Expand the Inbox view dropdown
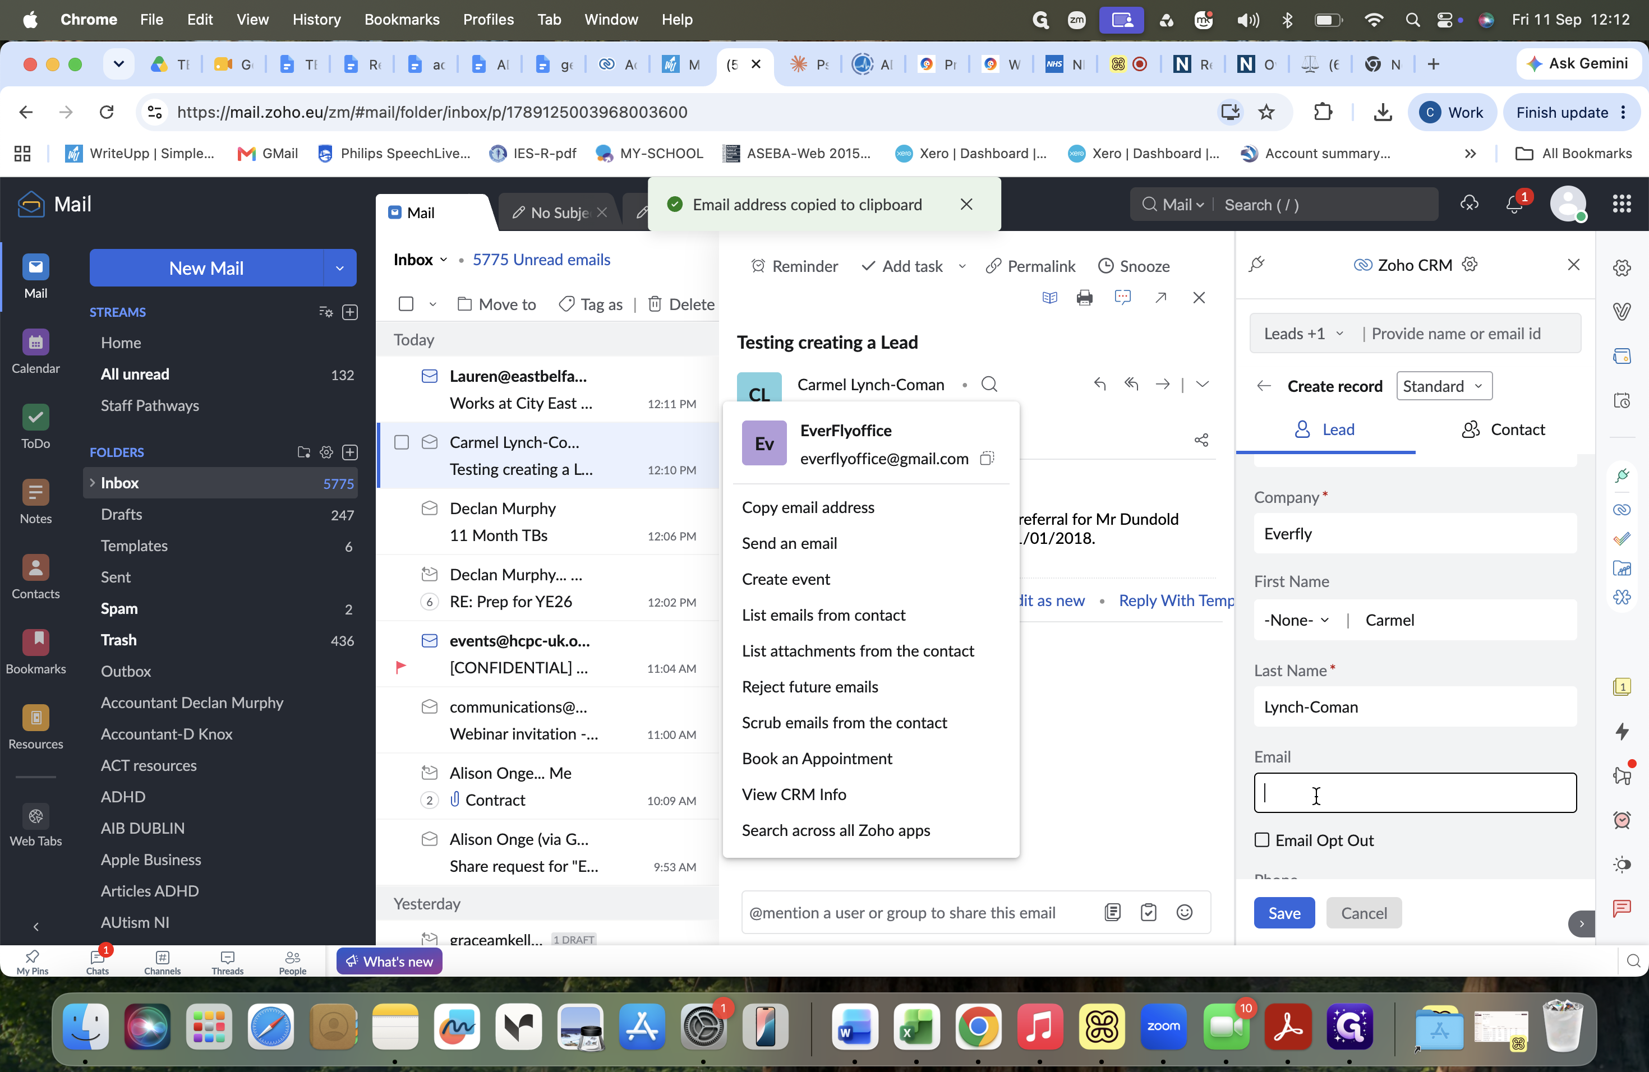This screenshot has height=1072, width=1649. [x=444, y=260]
